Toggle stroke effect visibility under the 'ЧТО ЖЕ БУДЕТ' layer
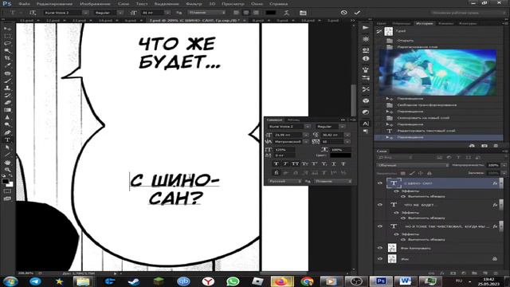The width and height of the screenshot is (510, 287). coord(403,218)
